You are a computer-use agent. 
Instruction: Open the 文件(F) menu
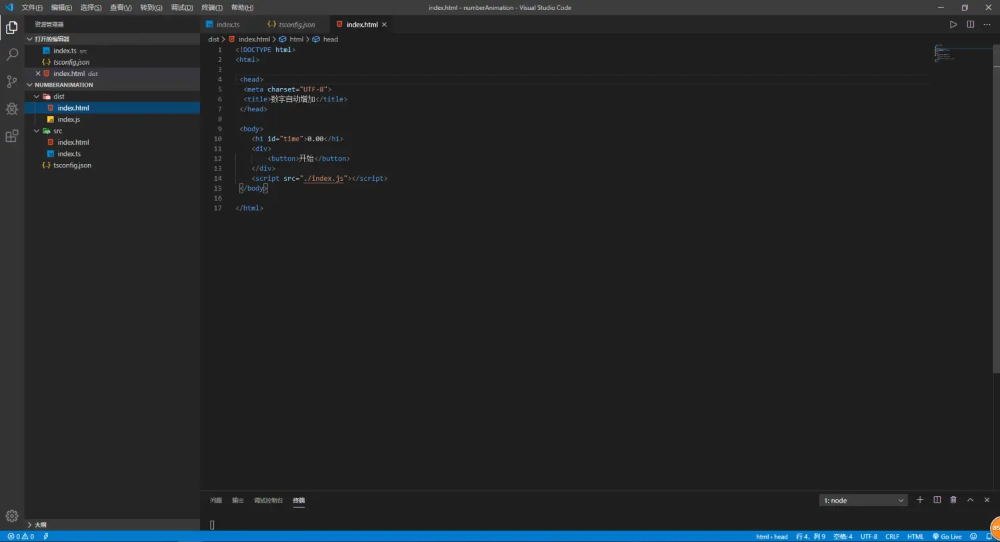(32, 7)
